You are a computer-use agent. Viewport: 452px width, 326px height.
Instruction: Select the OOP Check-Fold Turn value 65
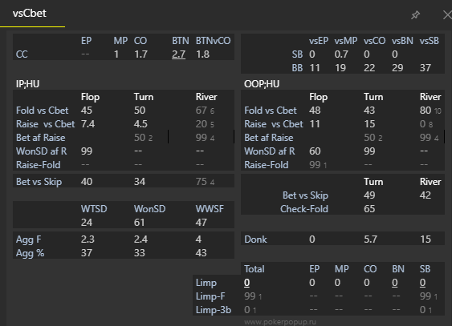369,209
